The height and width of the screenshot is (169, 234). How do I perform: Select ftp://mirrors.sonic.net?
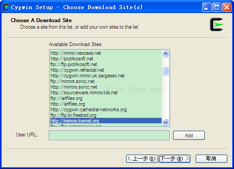pyautogui.click(x=106, y=81)
